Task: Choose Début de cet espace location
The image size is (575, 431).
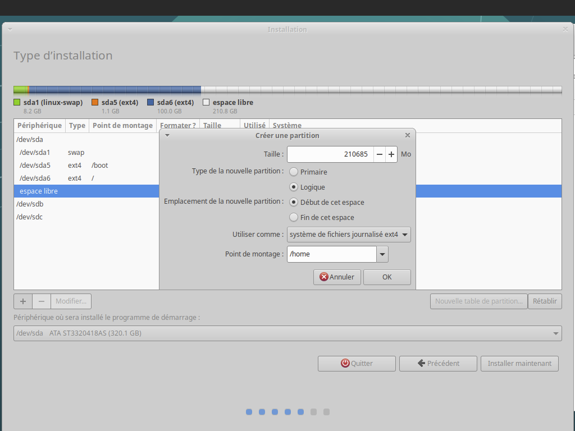Action: tap(294, 202)
